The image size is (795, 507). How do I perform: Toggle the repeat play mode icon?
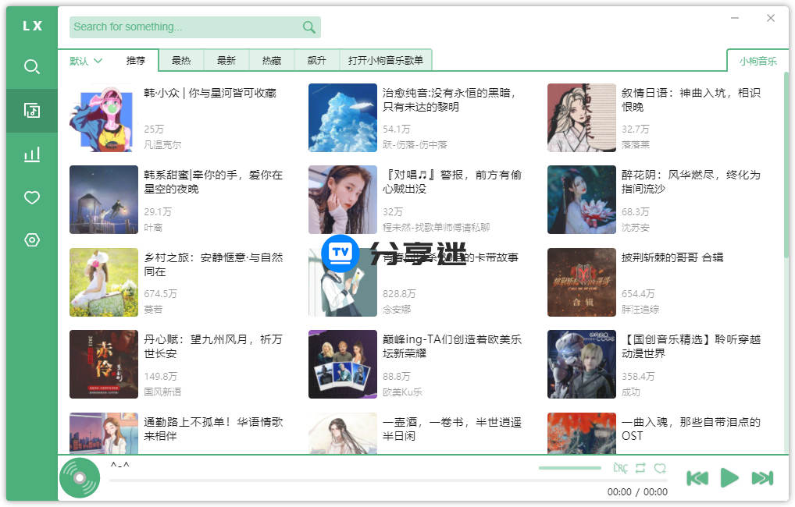coord(640,467)
